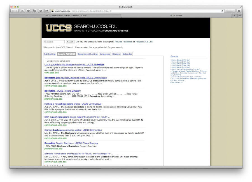The width and height of the screenshot is (252, 182).
Task: Open Renting is newest bookstore choice result
Action: [x=73, y=104]
